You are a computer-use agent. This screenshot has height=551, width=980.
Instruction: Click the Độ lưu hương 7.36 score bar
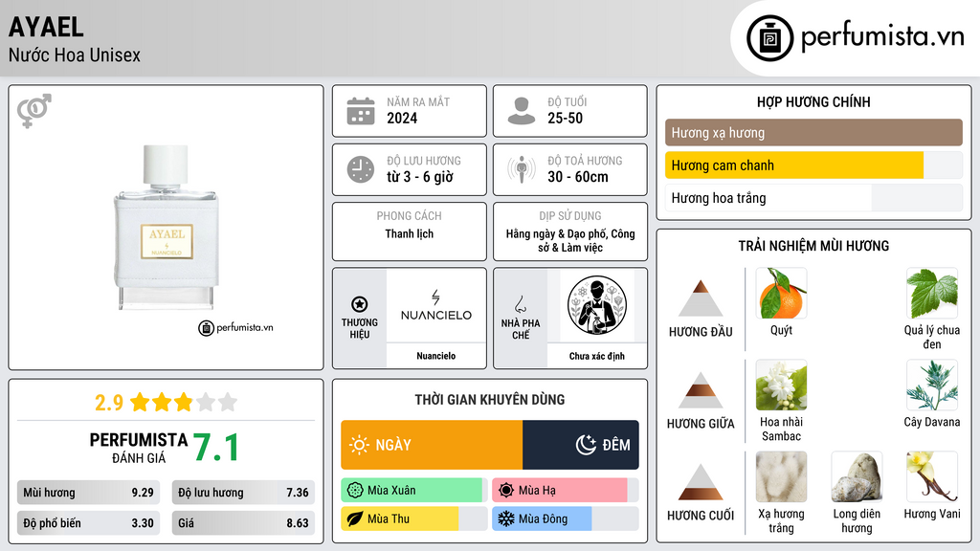(243, 493)
